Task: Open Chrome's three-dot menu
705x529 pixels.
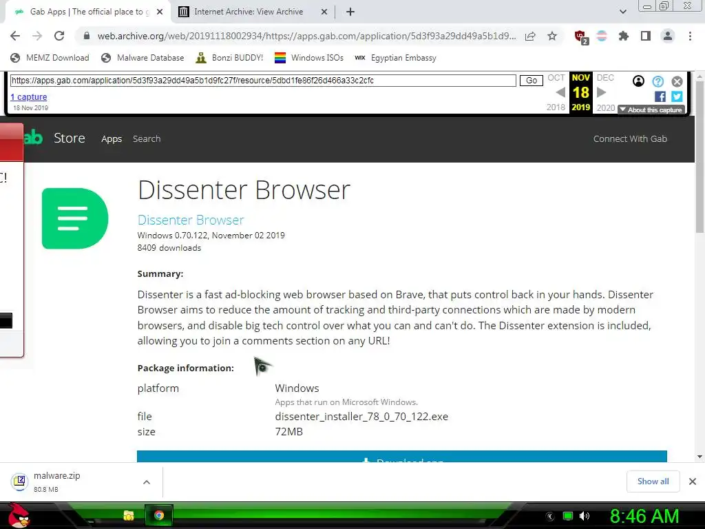Action: (690, 36)
